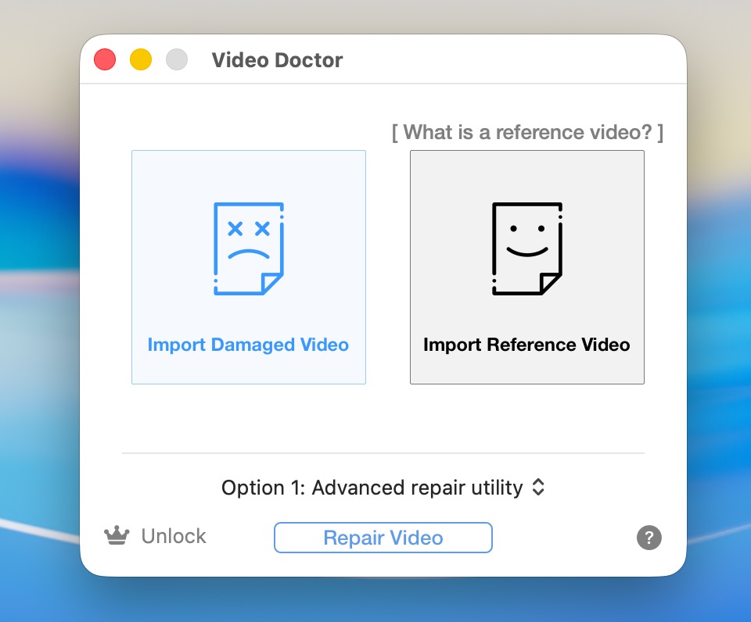Click empty area of the damaged video panel
Image resolution: width=751 pixels, height=622 pixels.
pyautogui.click(x=172, y=180)
